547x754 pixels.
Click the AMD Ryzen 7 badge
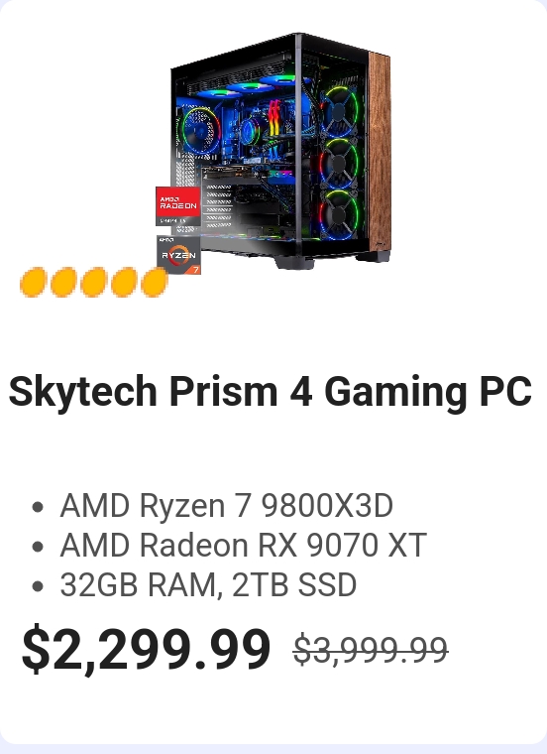click(178, 255)
